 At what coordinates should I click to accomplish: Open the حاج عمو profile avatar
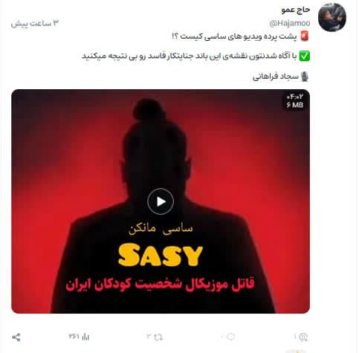tap(332, 17)
